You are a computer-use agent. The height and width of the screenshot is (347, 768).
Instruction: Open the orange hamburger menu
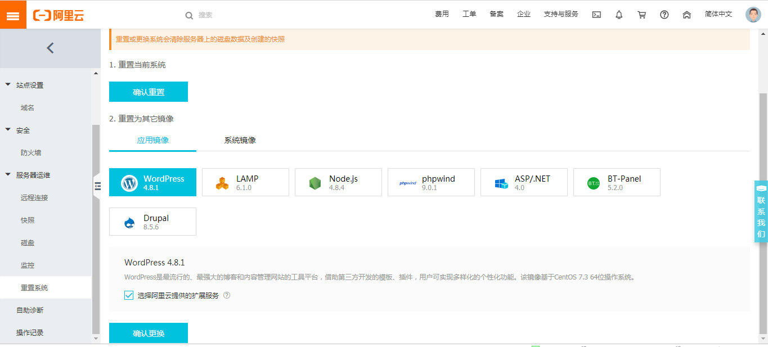click(x=13, y=15)
